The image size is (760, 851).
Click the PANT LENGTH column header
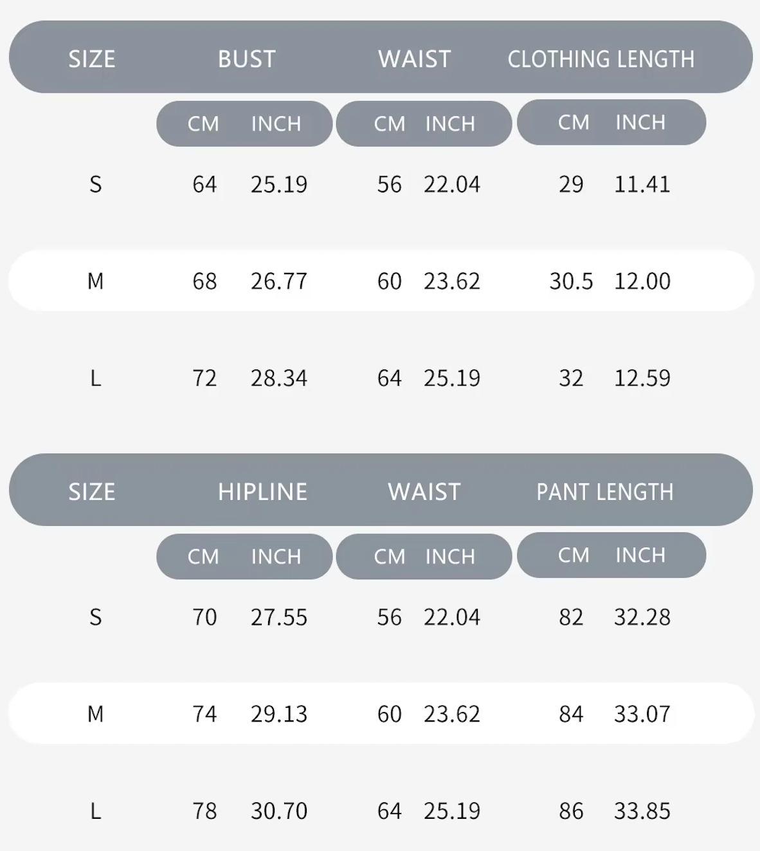(604, 492)
